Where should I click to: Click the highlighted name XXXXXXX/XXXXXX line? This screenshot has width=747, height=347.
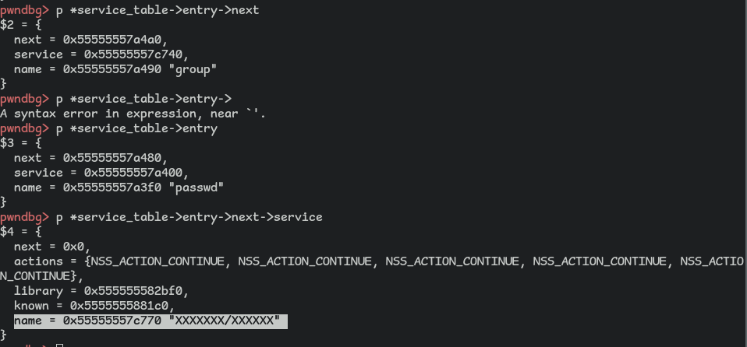150,321
